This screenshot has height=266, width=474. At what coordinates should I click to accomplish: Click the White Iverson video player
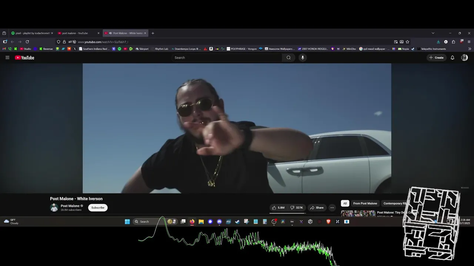[x=237, y=128]
